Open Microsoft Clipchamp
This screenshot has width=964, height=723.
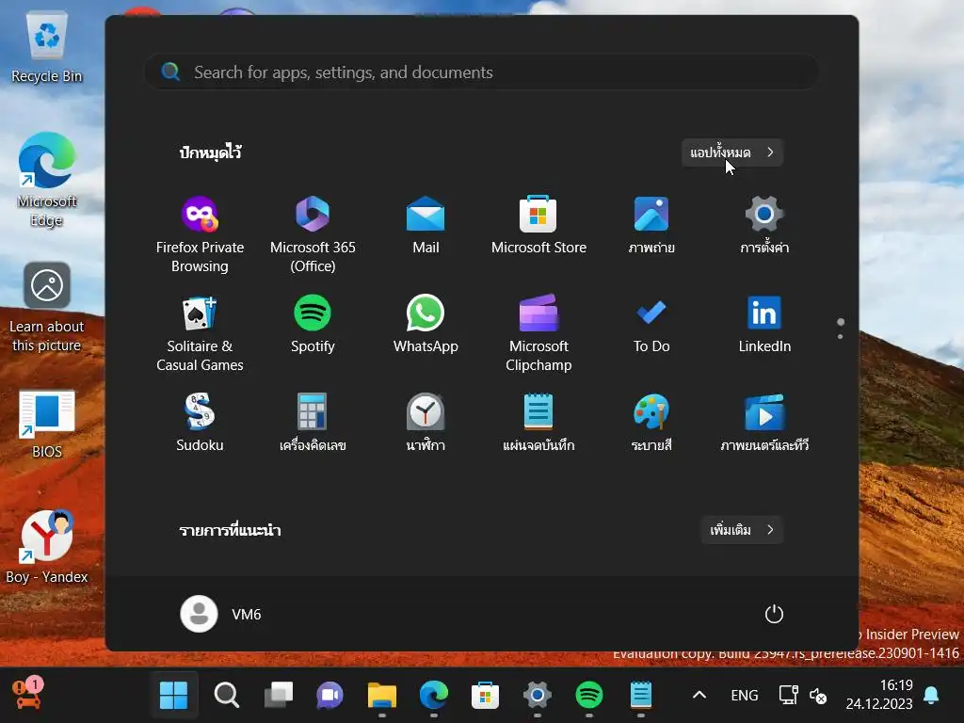tap(538, 332)
